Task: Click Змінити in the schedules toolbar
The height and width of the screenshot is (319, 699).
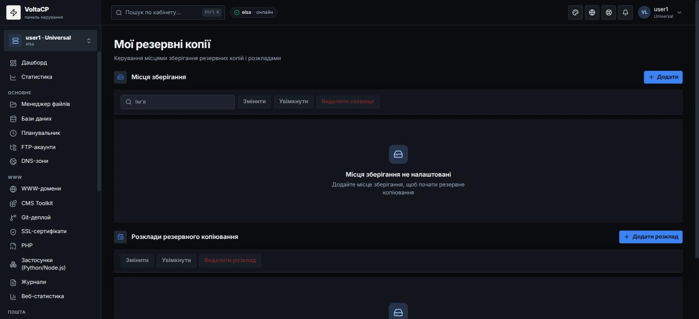Action: [137, 260]
